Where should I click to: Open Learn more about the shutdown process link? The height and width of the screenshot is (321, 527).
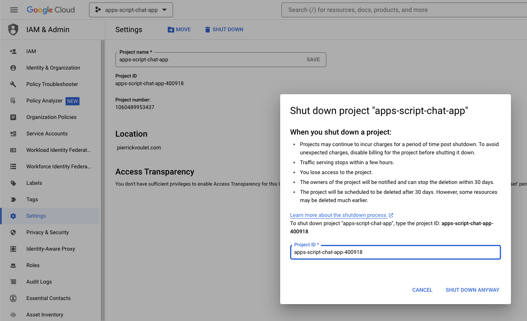[x=338, y=215]
